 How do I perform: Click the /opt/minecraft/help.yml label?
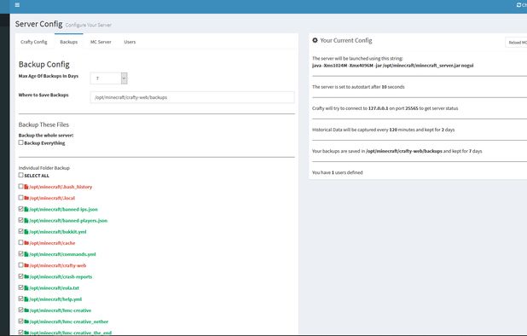[55, 299]
